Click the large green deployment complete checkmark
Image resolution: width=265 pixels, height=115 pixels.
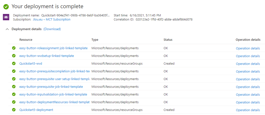coord(6,7)
